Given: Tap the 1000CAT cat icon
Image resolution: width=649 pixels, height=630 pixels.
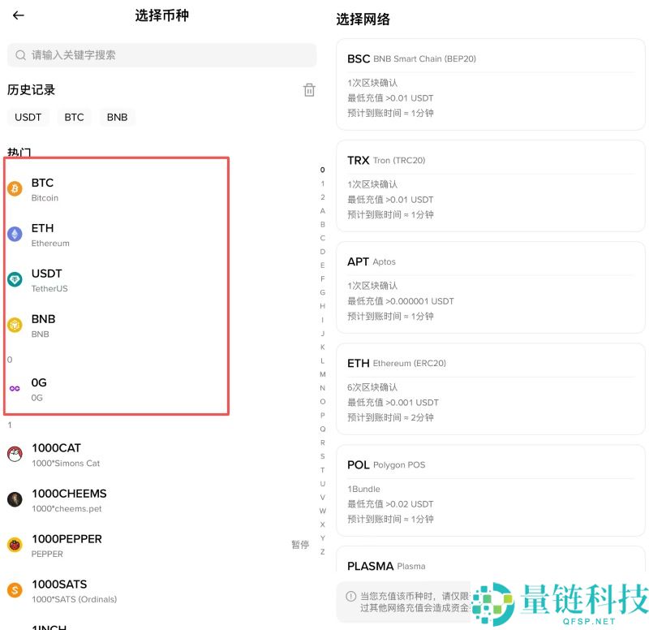Looking at the screenshot, I should click(15, 454).
